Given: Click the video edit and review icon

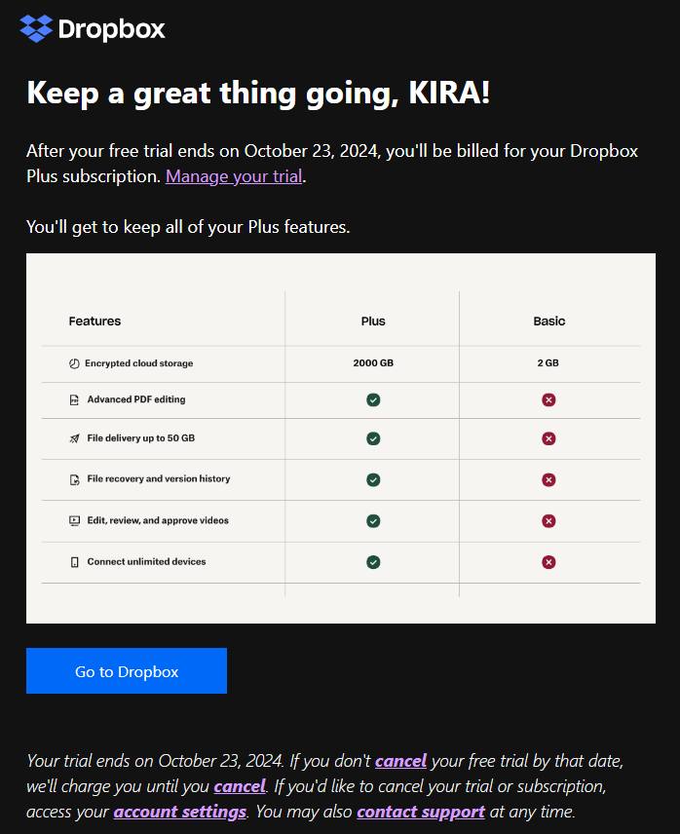Looking at the screenshot, I should point(74,520).
